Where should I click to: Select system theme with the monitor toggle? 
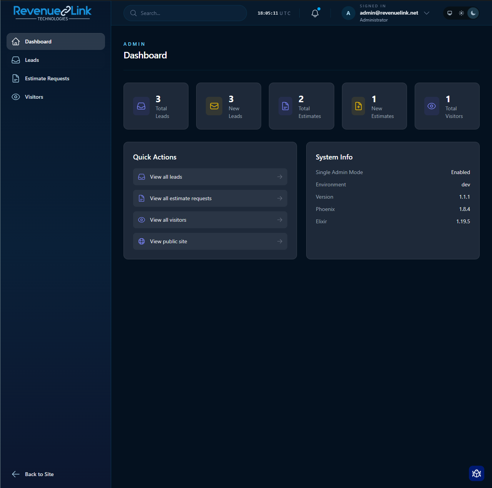(x=450, y=13)
